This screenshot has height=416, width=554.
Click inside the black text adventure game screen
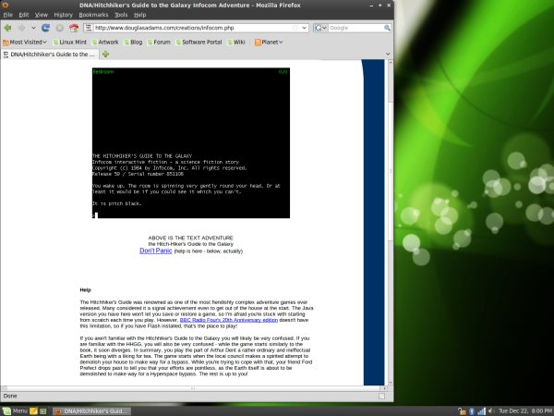tap(191, 143)
